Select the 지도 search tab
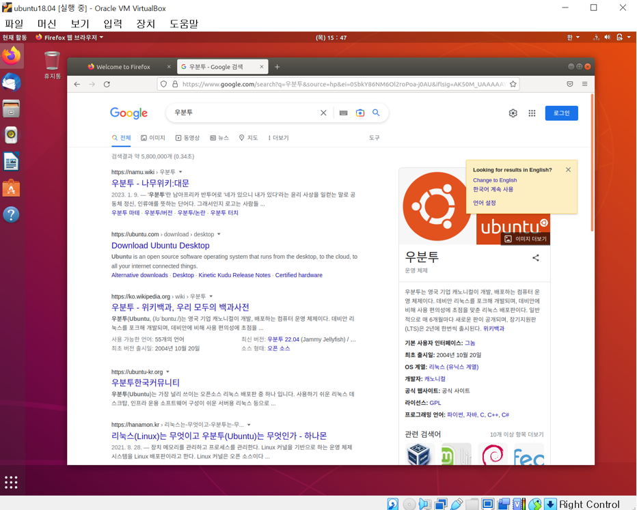This screenshot has height=510, width=637. [248, 138]
